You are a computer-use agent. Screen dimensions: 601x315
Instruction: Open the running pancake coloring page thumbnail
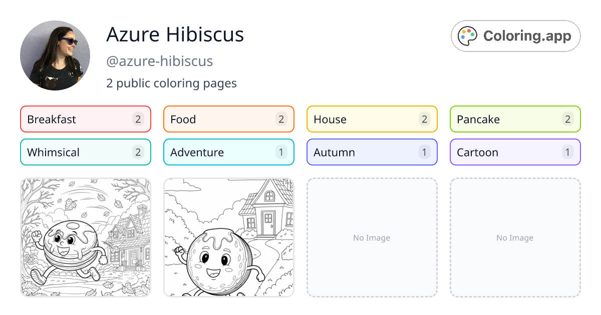pos(85,237)
